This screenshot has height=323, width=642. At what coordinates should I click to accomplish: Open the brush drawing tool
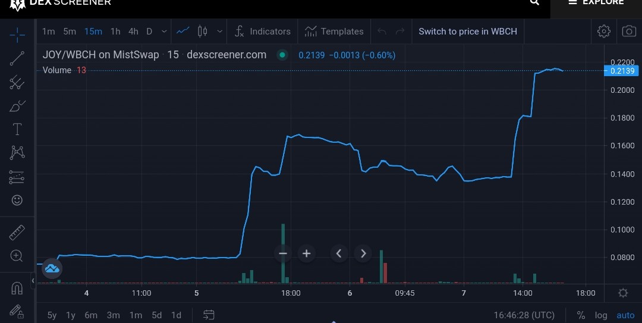[x=17, y=106]
